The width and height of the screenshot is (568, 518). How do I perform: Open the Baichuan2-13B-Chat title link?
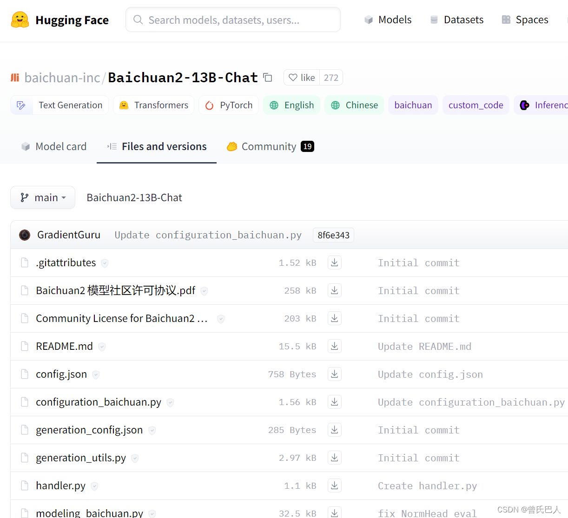[183, 78]
